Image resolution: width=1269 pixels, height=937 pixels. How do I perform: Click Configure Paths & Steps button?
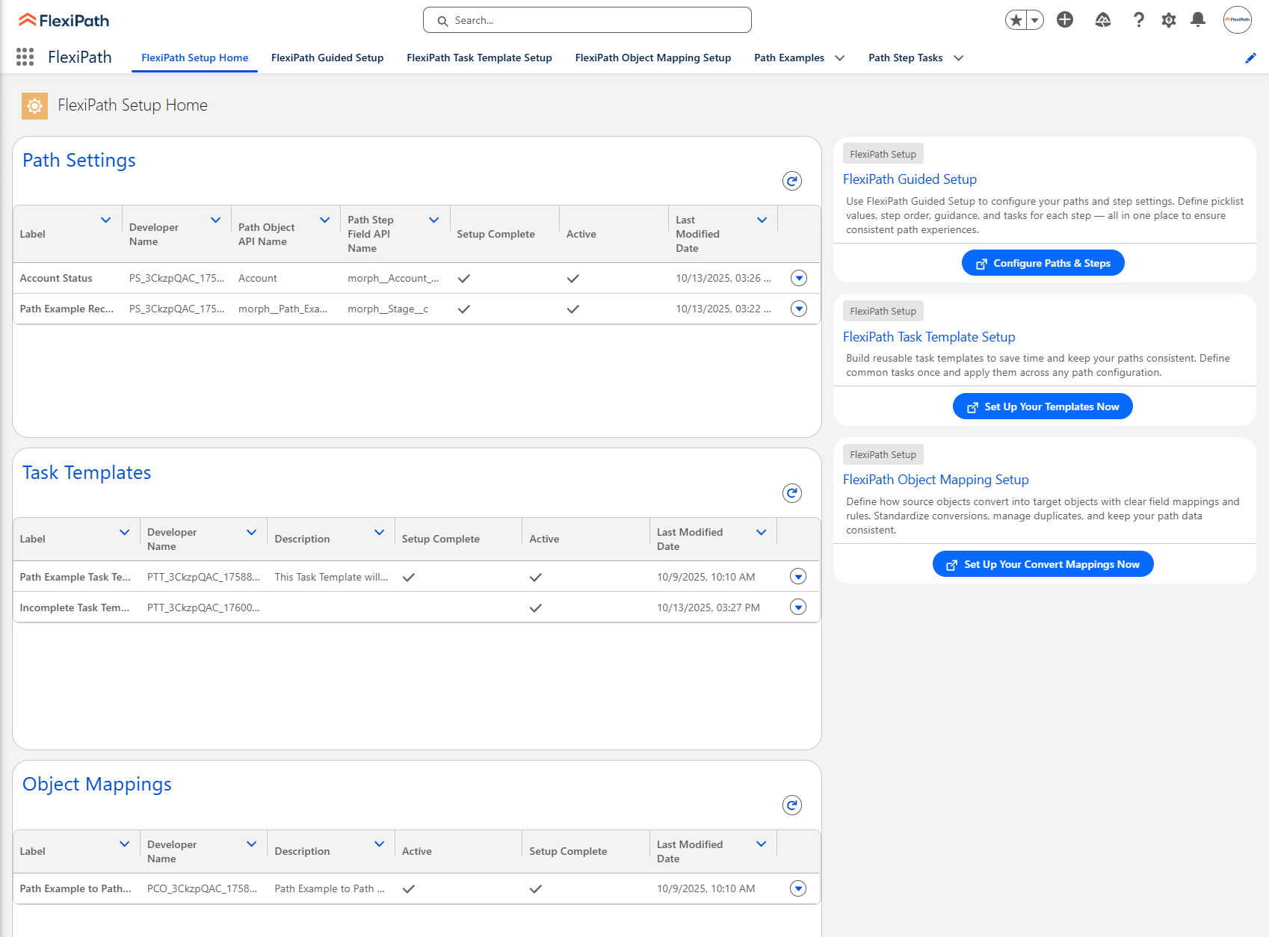click(1043, 263)
